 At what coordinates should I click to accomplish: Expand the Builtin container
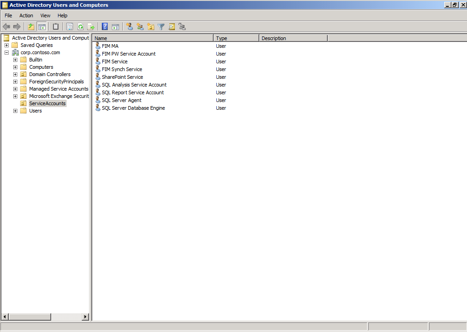tap(15, 60)
